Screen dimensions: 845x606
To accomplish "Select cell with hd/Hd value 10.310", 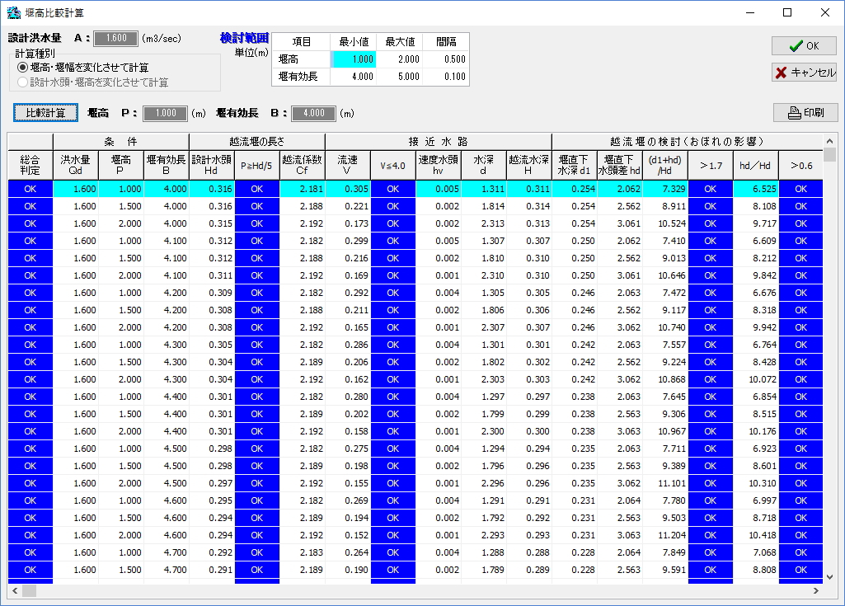I will pyautogui.click(x=755, y=483).
